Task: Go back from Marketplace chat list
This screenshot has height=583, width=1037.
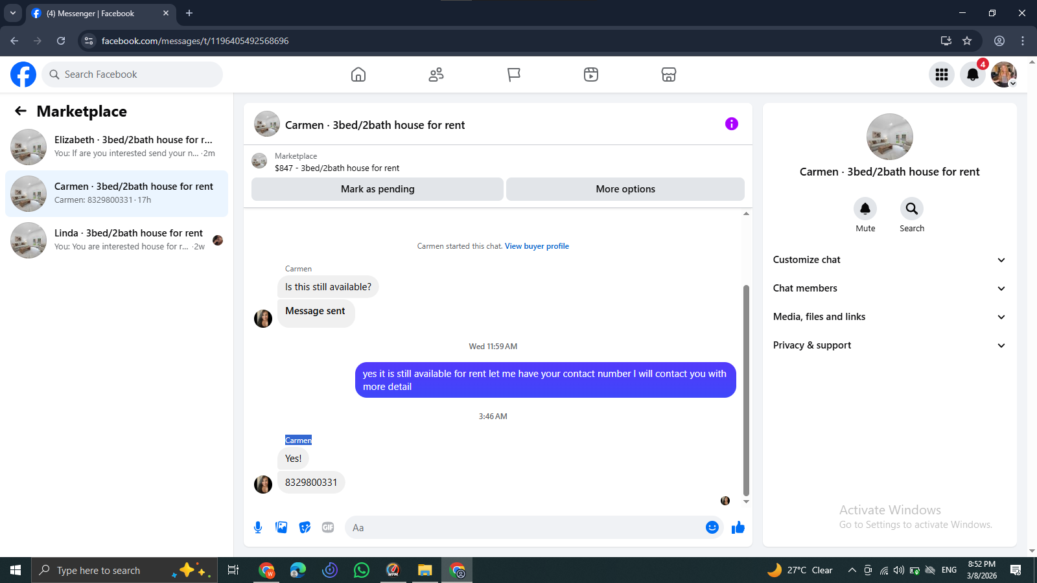Action: pyautogui.click(x=21, y=111)
